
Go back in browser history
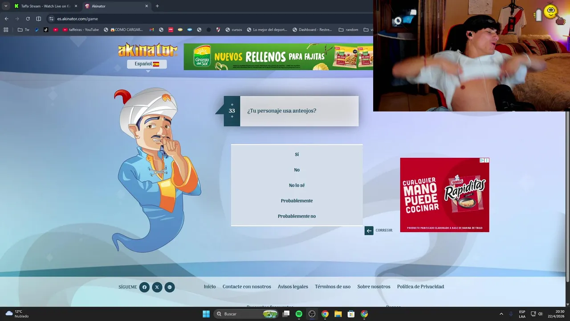[6, 19]
